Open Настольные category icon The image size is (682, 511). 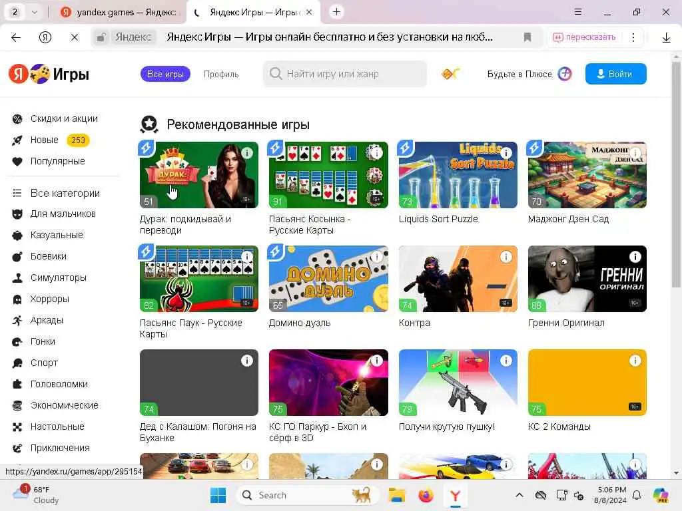point(17,427)
